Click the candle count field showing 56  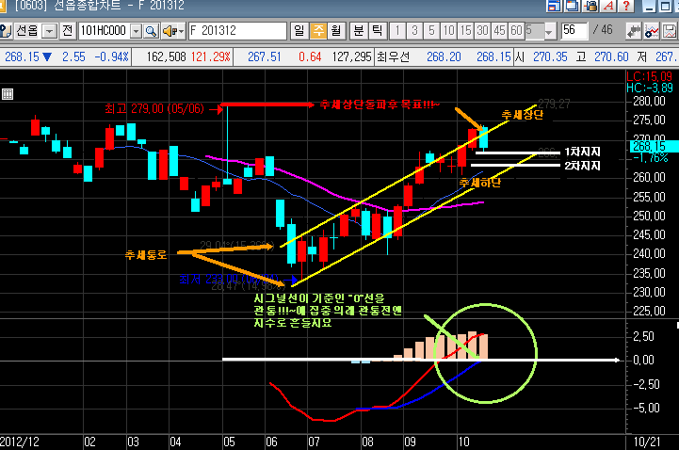[573, 31]
